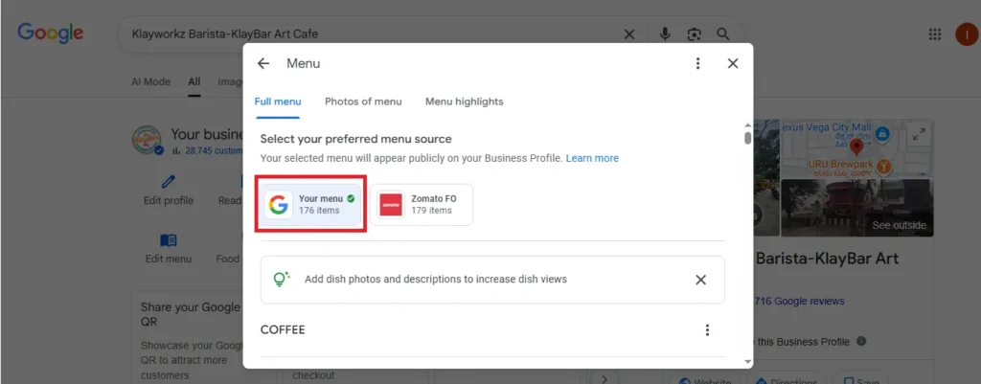Click the Edit profile pencil icon
The width and height of the screenshot is (981, 384).
169,181
